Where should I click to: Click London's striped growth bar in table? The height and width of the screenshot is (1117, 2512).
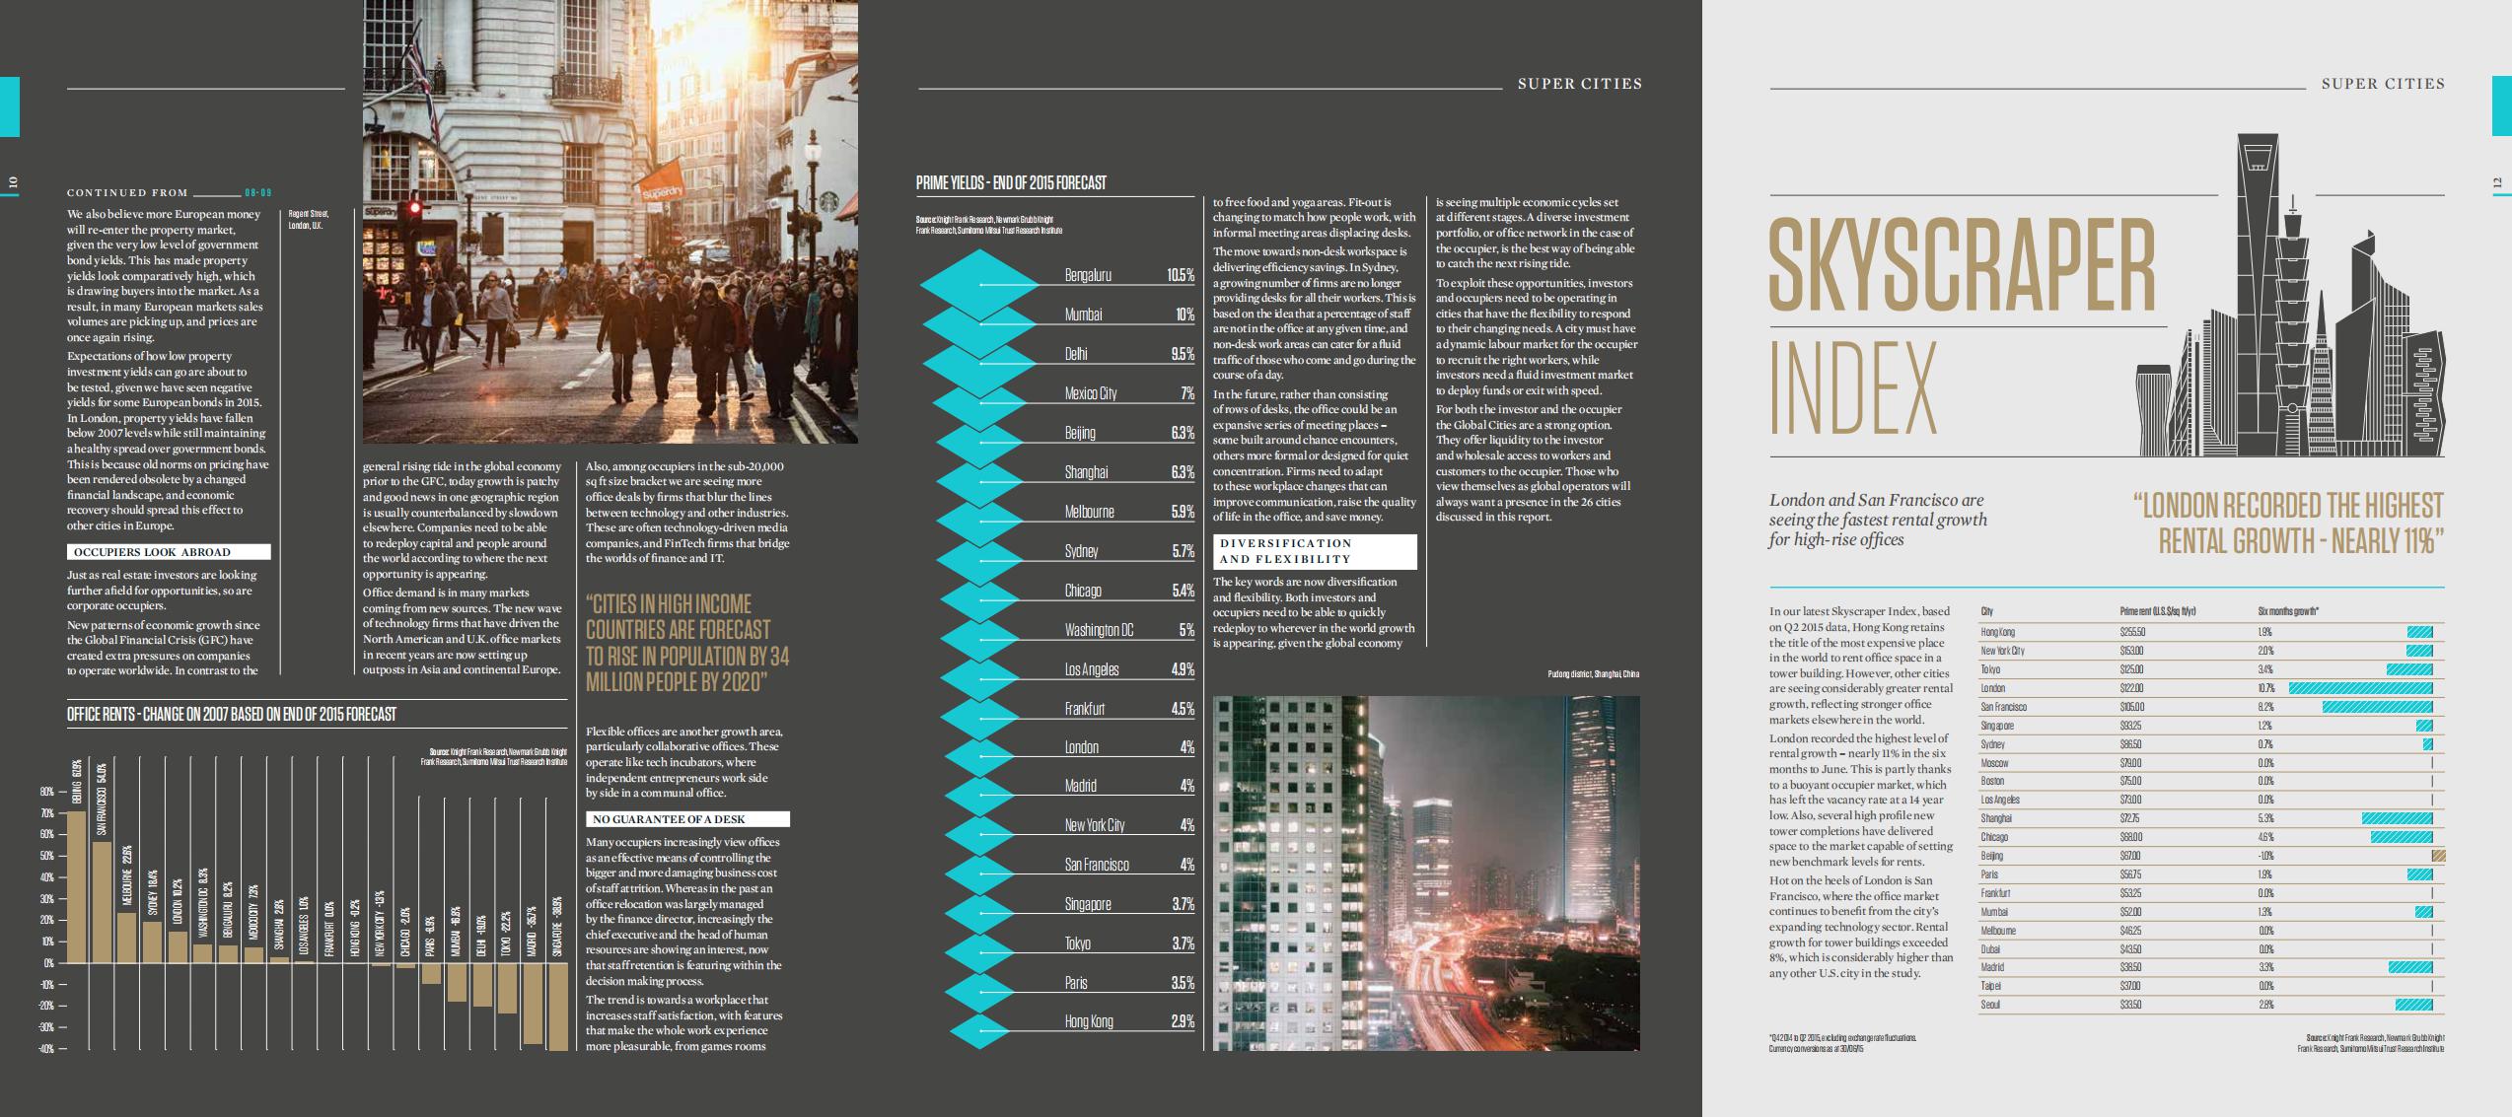[x=2360, y=688]
